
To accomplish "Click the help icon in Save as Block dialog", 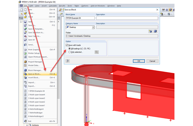I will [x=68, y=61].
